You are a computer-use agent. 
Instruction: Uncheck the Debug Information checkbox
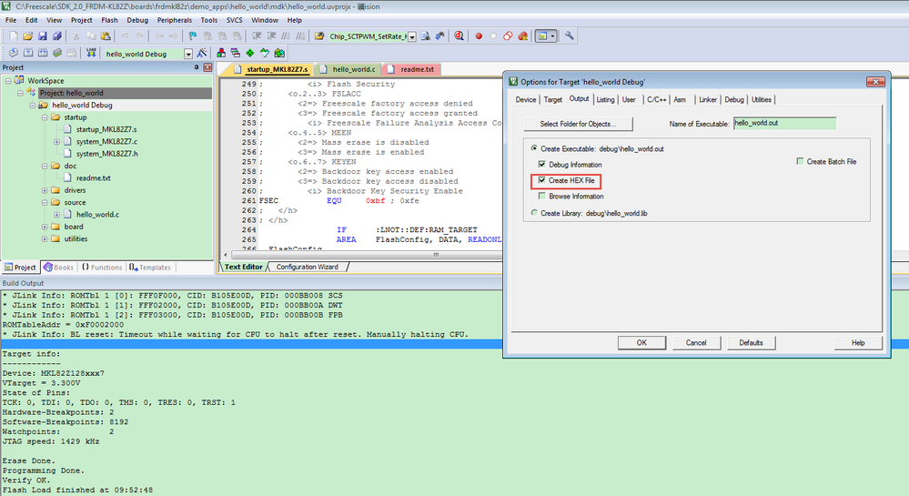tap(542, 164)
